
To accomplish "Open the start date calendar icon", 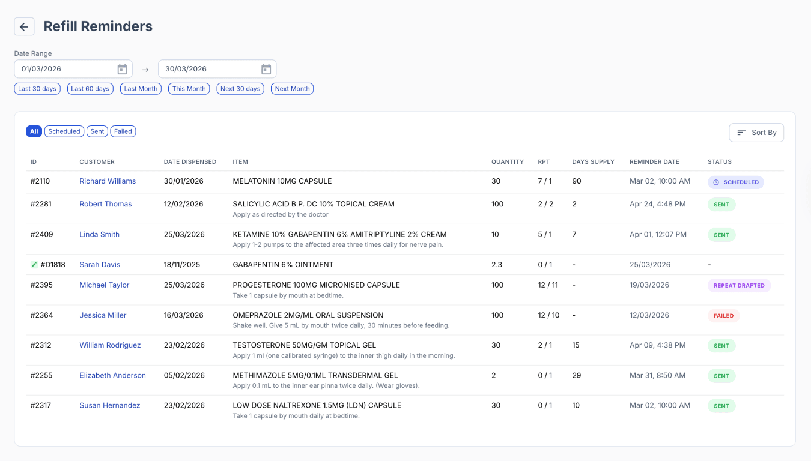I will click(x=123, y=69).
